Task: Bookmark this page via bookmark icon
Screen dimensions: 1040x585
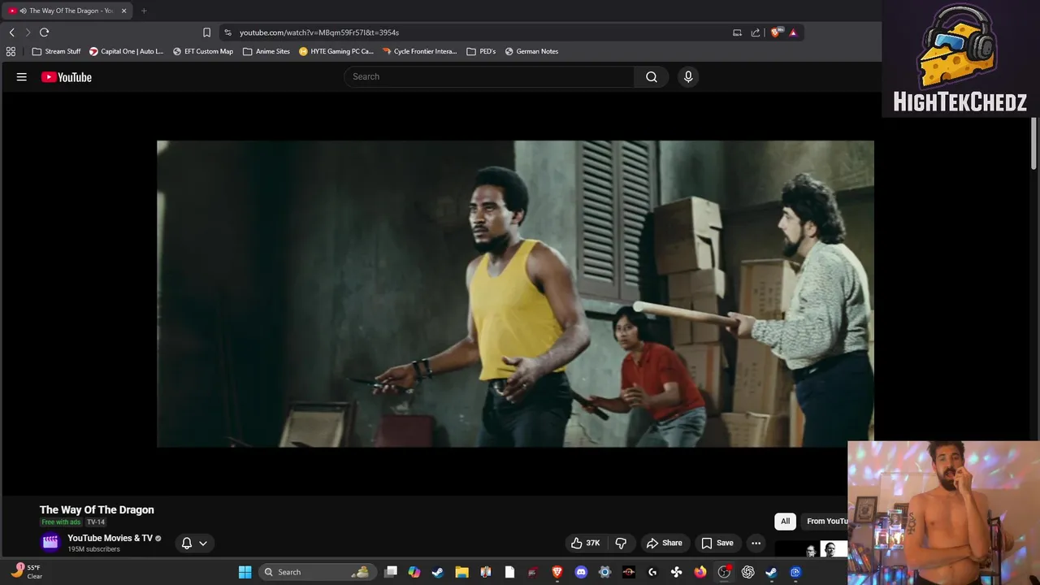Action: pyautogui.click(x=206, y=32)
